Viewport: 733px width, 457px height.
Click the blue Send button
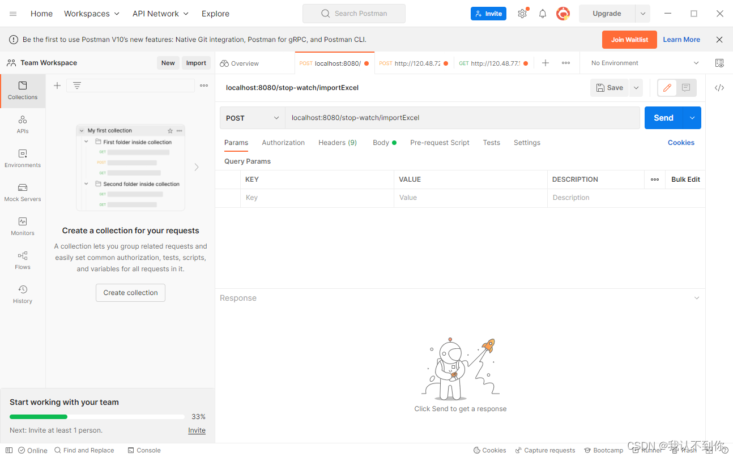click(x=664, y=118)
